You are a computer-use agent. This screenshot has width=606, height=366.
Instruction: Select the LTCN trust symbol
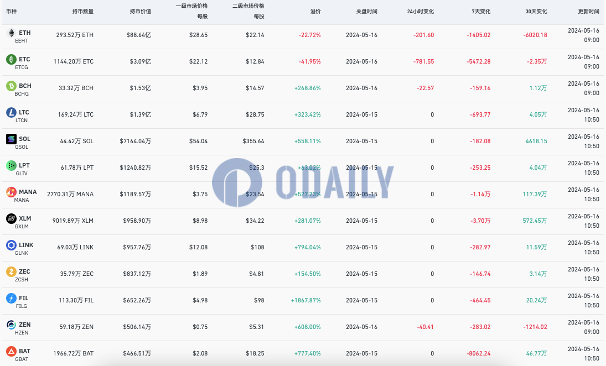(21, 121)
